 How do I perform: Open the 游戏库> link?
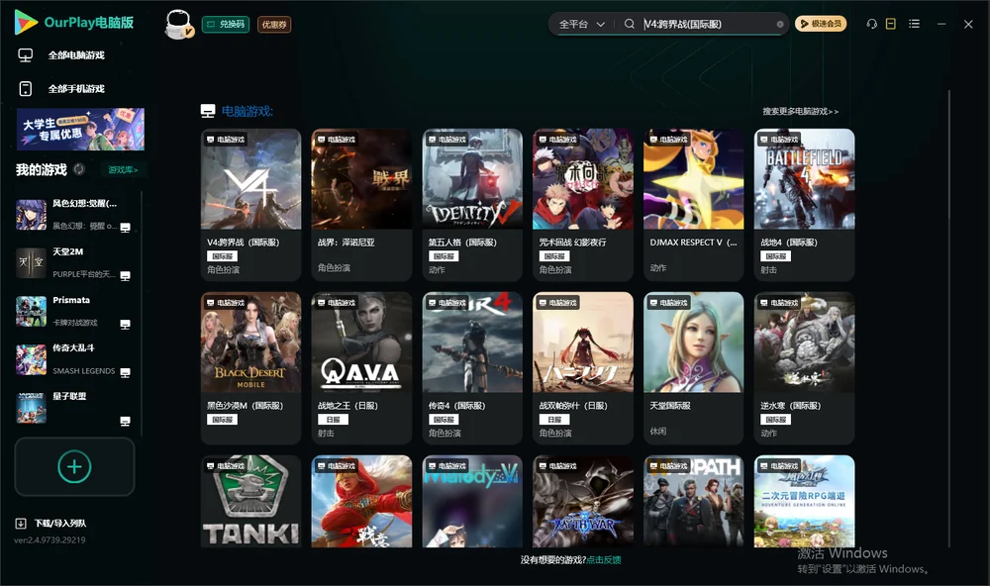click(x=123, y=170)
